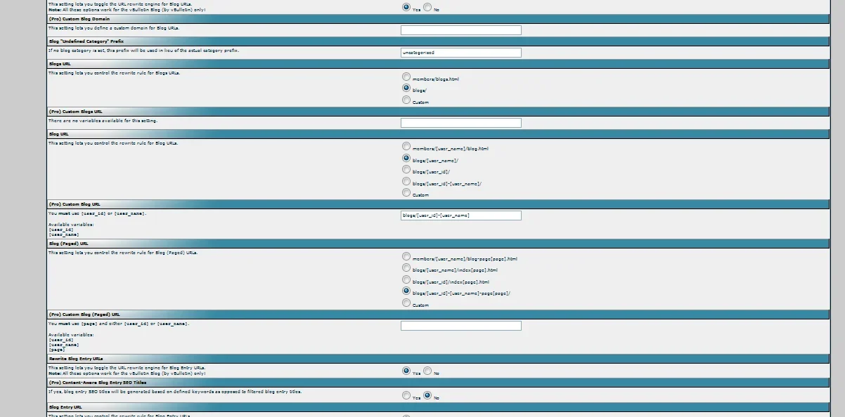Select No for rewriting Blog URLs

tap(427, 7)
